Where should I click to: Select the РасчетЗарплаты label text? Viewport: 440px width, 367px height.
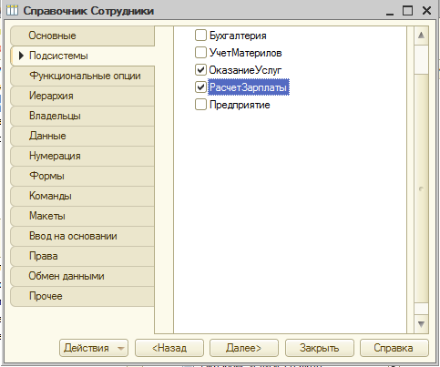(248, 87)
